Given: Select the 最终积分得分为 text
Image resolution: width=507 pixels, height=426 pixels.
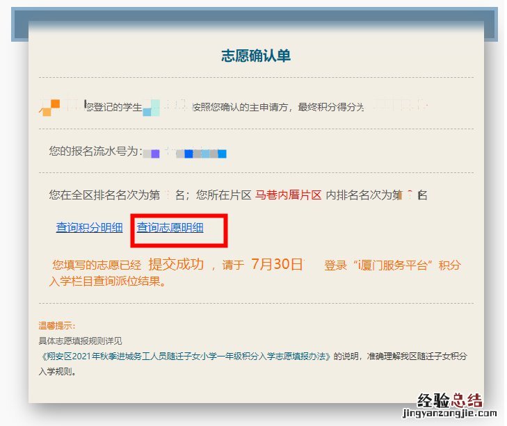Looking at the screenshot, I should point(331,107).
